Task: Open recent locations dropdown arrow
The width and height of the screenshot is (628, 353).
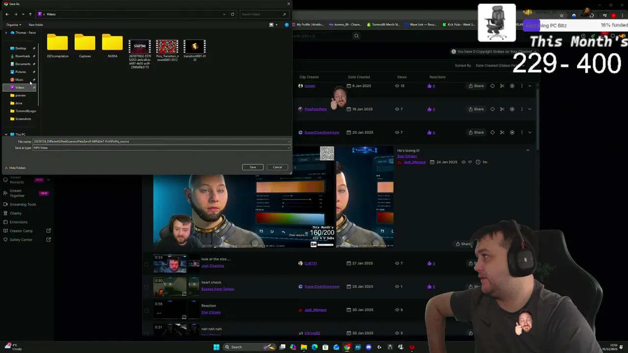Action: pyautogui.click(x=23, y=14)
